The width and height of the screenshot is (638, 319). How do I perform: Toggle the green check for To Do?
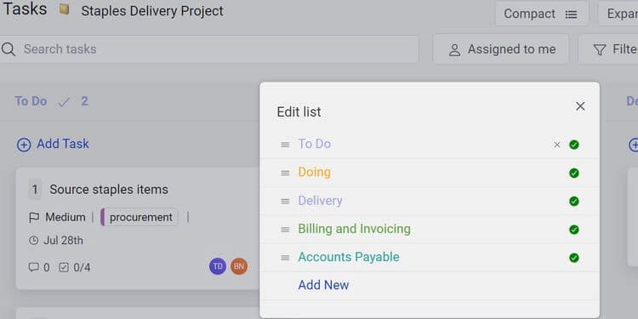click(x=574, y=145)
